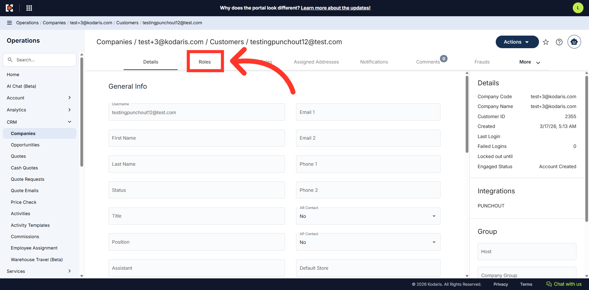Select Companies in CRM menu
589x290 pixels.
click(x=39, y=133)
